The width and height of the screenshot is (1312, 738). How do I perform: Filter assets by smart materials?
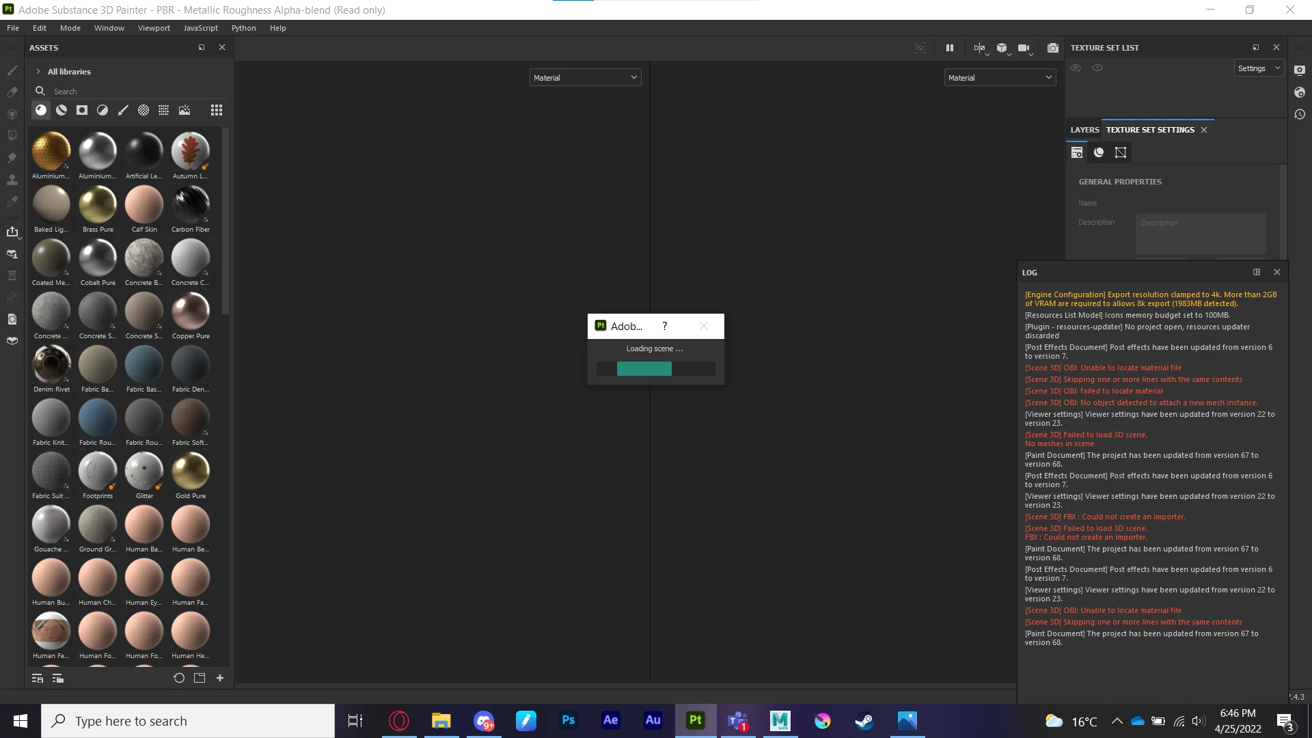[x=61, y=110]
